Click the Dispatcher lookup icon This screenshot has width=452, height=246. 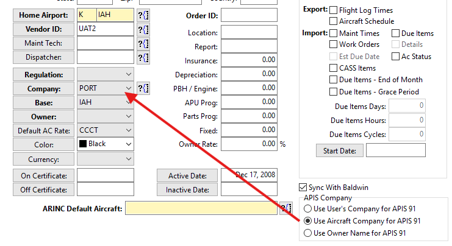[x=143, y=58]
